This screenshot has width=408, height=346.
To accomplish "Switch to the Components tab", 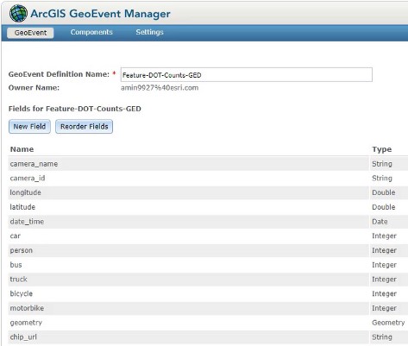I will pos(91,32).
